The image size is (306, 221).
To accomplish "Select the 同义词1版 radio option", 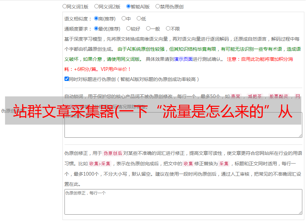I will click(64, 6).
